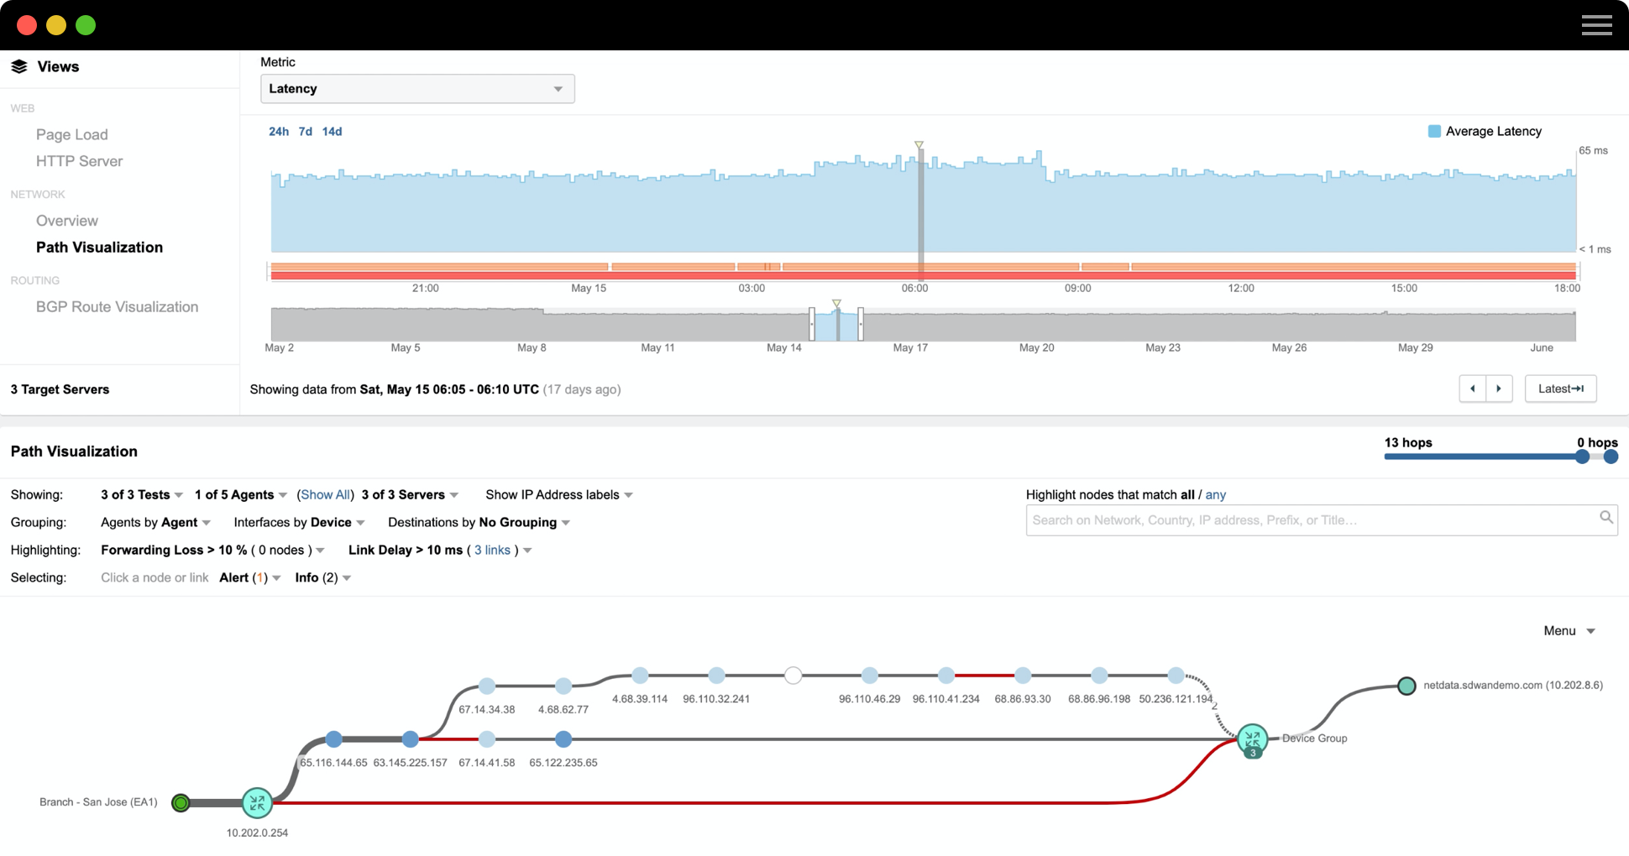
Task: Click the netdata.sdwandemo.com destination node
Action: click(x=1406, y=686)
